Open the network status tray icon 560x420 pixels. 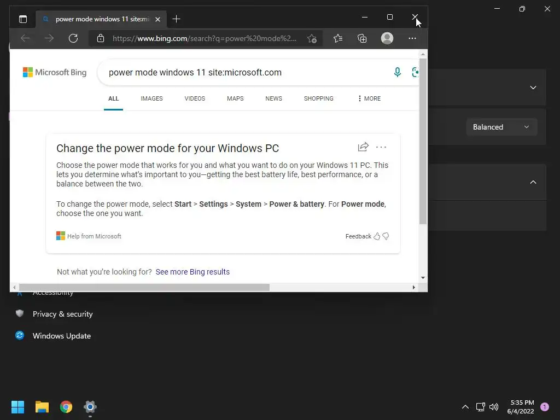(x=480, y=407)
